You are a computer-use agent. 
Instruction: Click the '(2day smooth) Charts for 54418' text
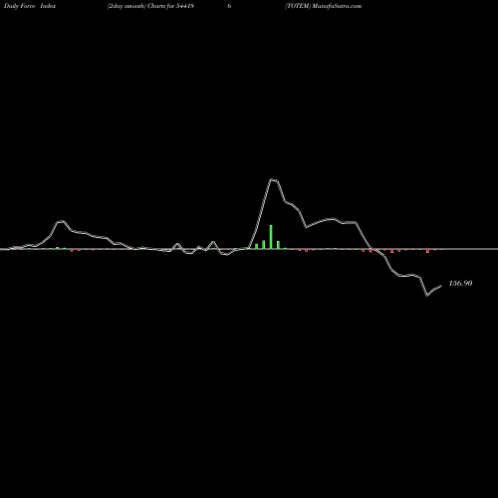tap(150, 6)
